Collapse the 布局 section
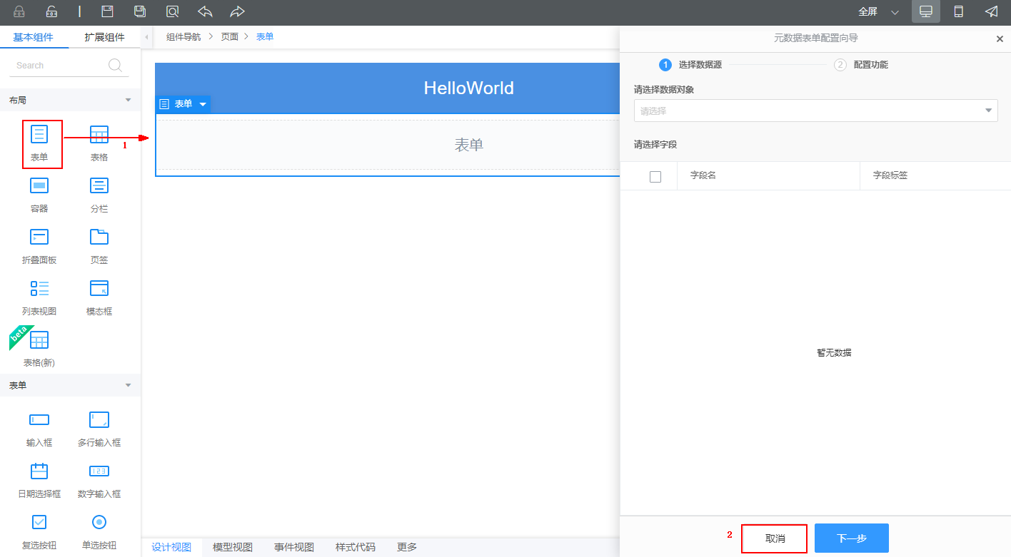The width and height of the screenshot is (1011, 557). click(x=129, y=101)
